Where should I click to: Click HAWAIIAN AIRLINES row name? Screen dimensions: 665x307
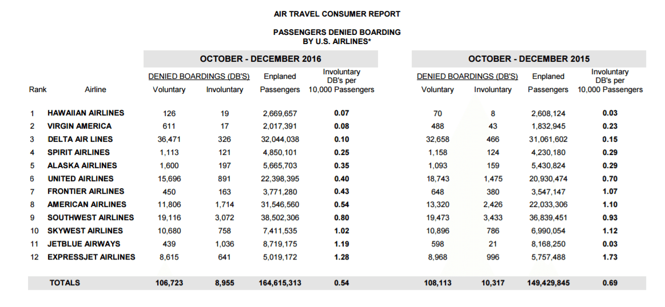point(86,113)
